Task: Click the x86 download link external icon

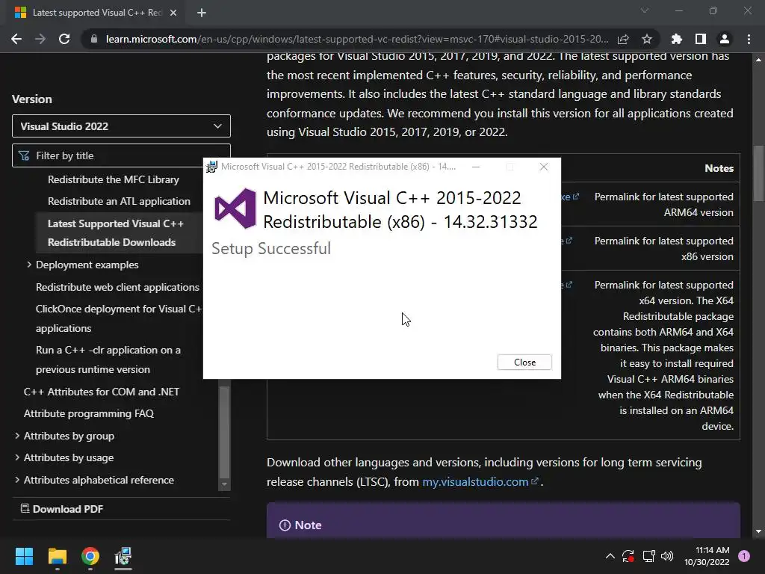Action: (569, 241)
